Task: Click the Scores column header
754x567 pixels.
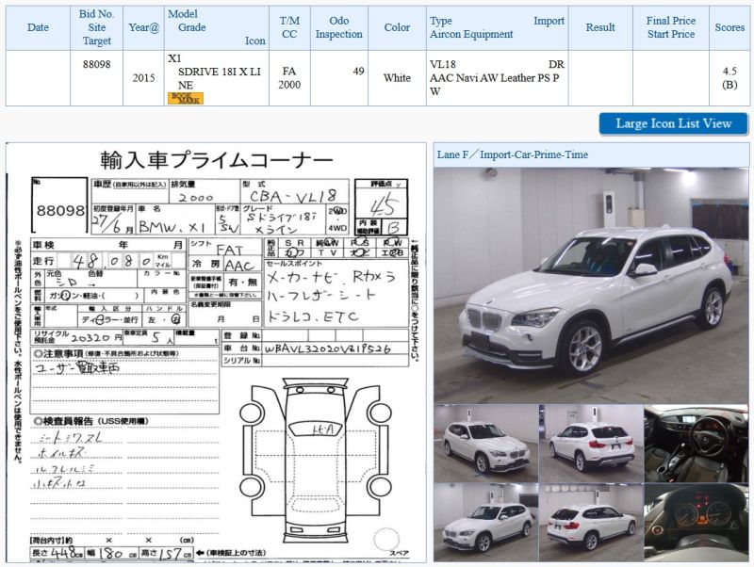Action: click(729, 27)
